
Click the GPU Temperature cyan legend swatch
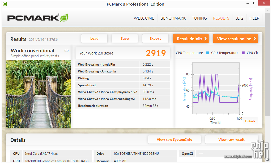click(208, 53)
